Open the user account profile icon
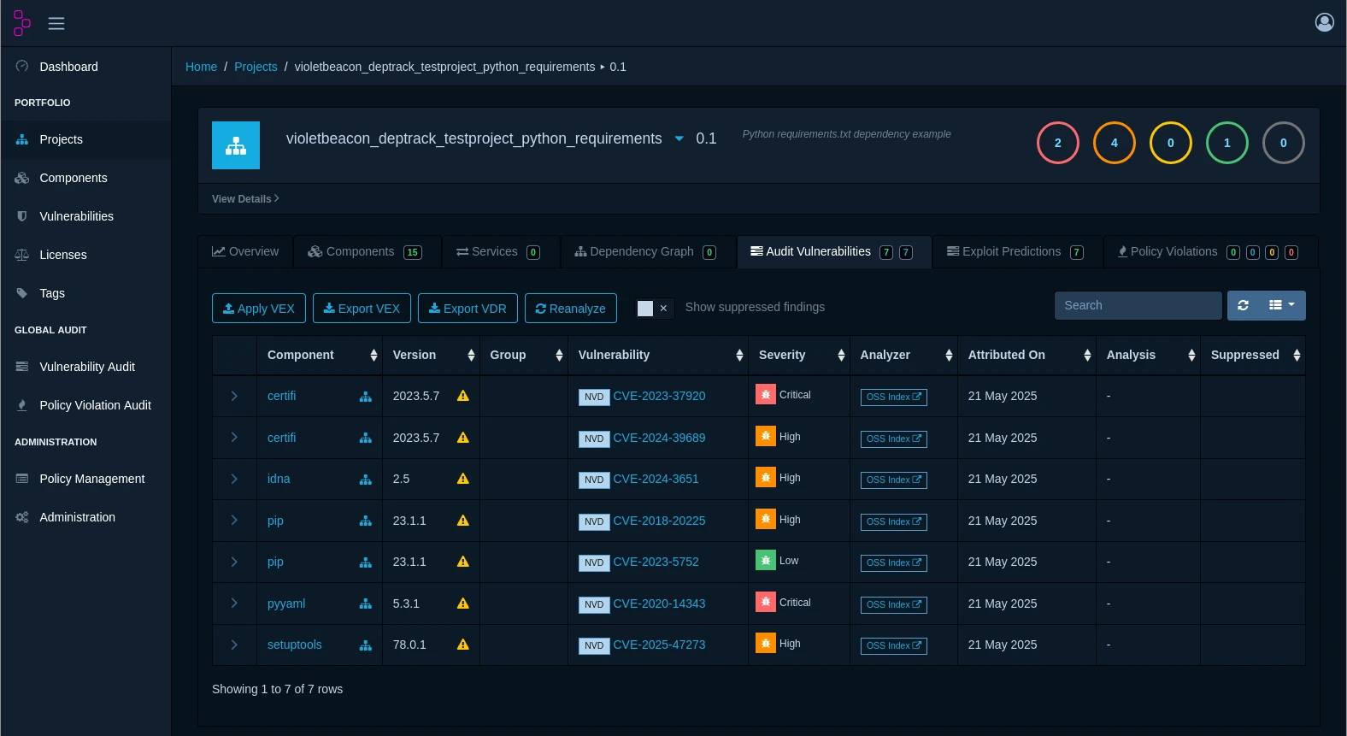Image resolution: width=1347 pixels, height=736 pixels. [1324, 22]
